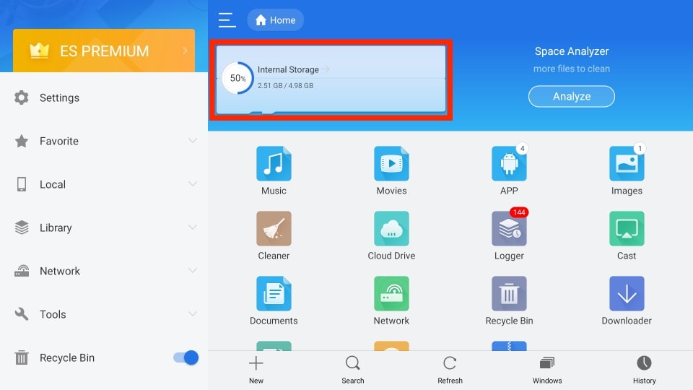Image resolution: width=693 pixels, height=390 pixels.
Task: Click the badge 4 on APP
Action: (523, 149)
